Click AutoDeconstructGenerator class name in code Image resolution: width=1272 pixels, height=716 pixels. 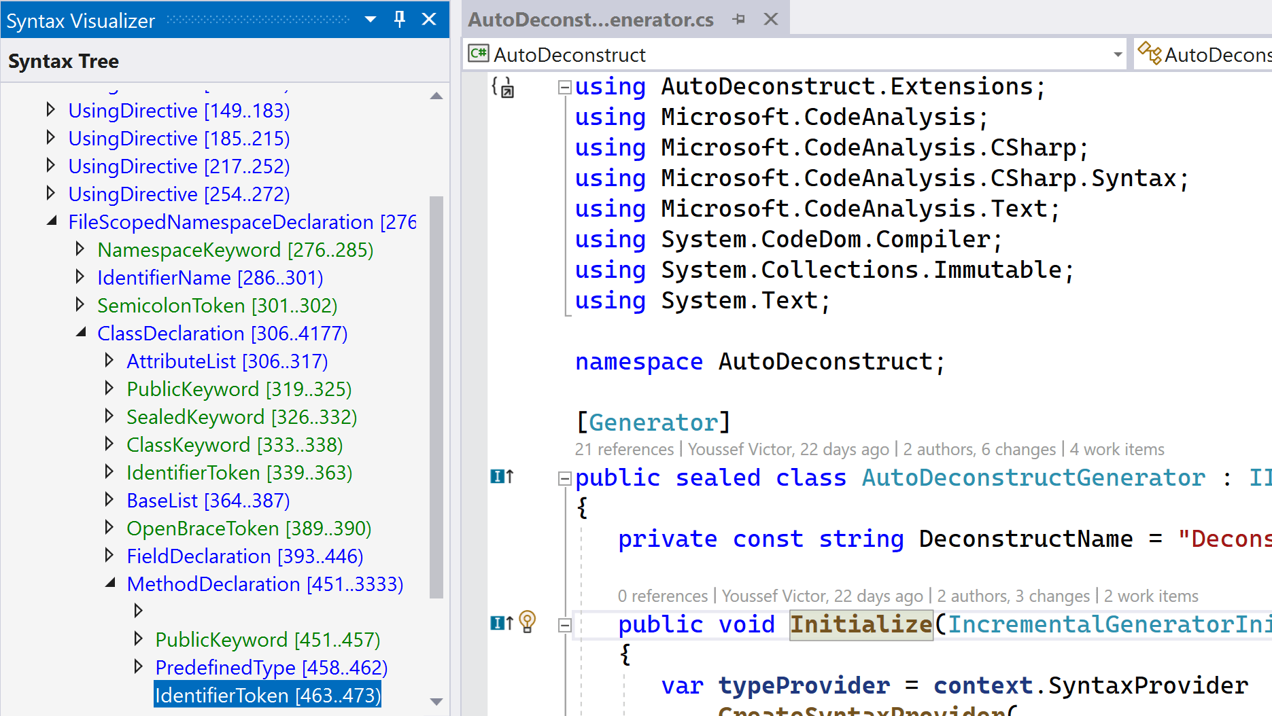tap(1033, 478)
